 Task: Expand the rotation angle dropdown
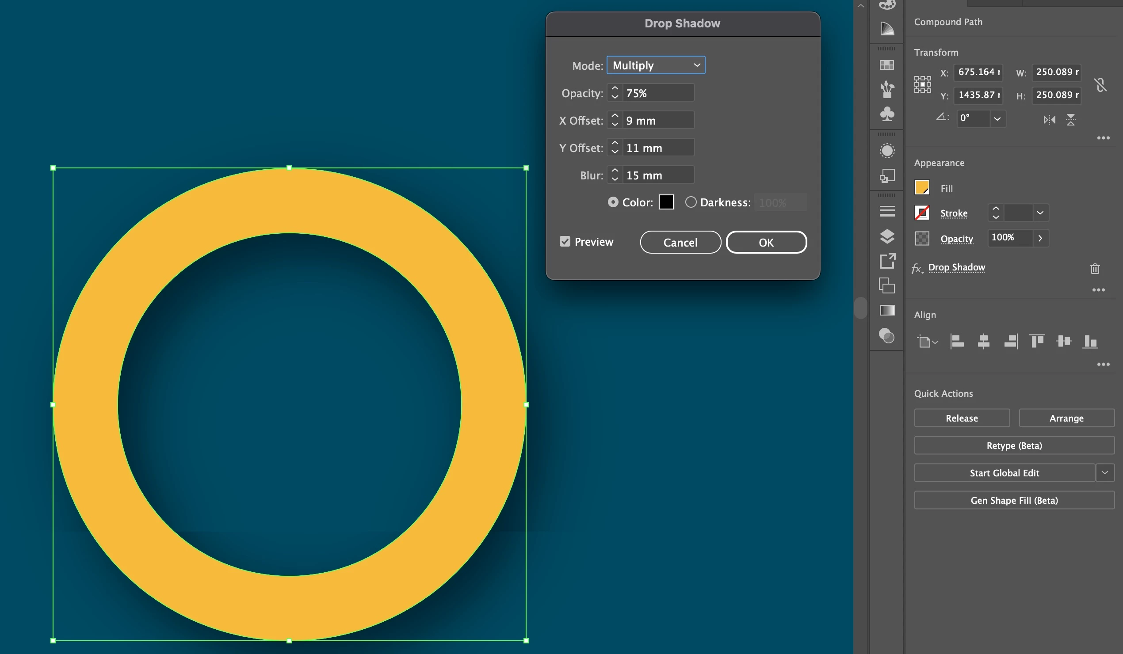tap(997, 119)
